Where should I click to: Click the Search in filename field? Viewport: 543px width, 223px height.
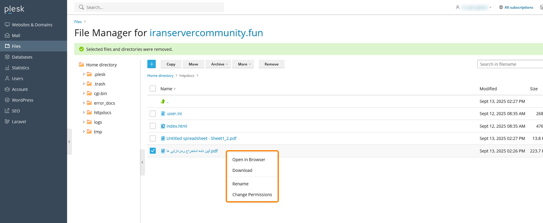pos(510,64)
